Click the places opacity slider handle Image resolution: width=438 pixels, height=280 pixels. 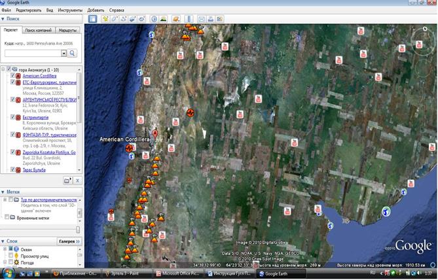click(x=78, y=230)
